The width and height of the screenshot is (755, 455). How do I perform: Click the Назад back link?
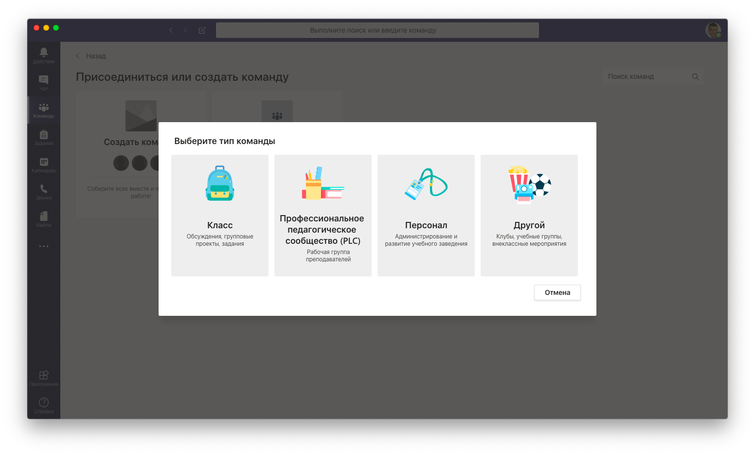point(91,56)
